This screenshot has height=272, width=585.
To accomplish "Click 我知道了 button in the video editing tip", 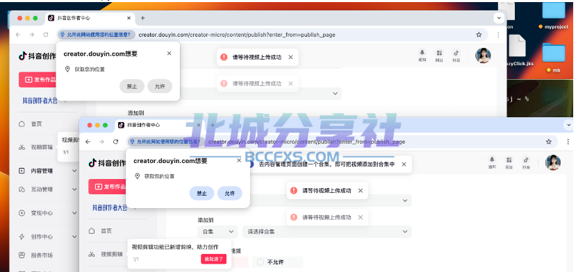I will coord(213,259).
